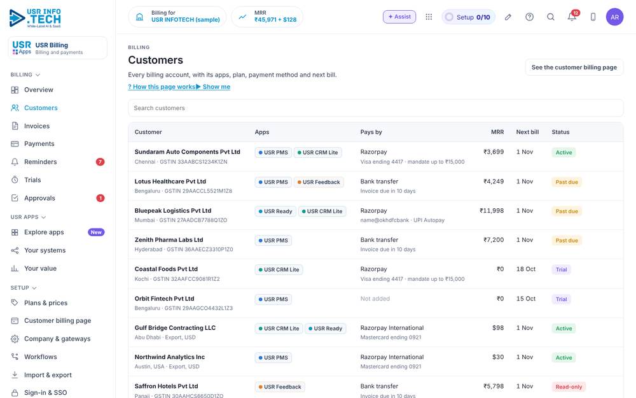Click the mobile phone preview icon
The height and width of the screenshot is (398, 636).
(x=593, y=17)
